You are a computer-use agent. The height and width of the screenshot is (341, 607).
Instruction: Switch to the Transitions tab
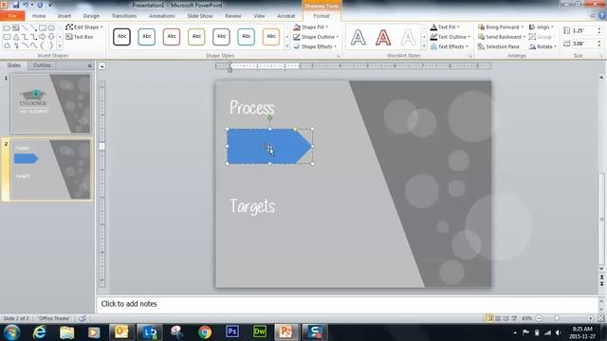coord(124,16)
